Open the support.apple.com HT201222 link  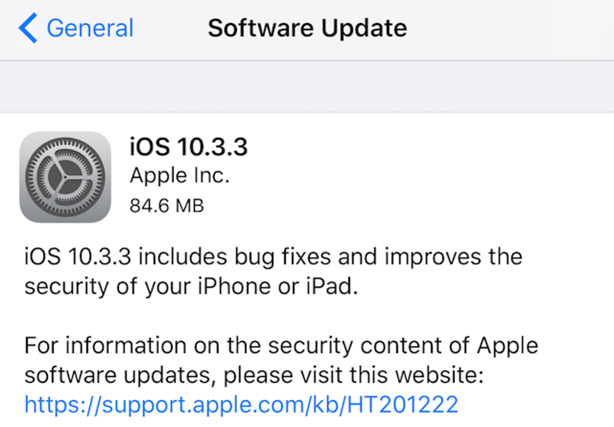point(241,403)
